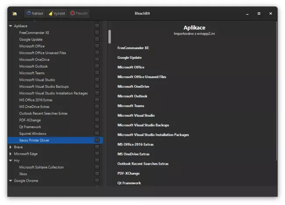
Task: Expand the Brave tree group
Action: pos(11,147)
